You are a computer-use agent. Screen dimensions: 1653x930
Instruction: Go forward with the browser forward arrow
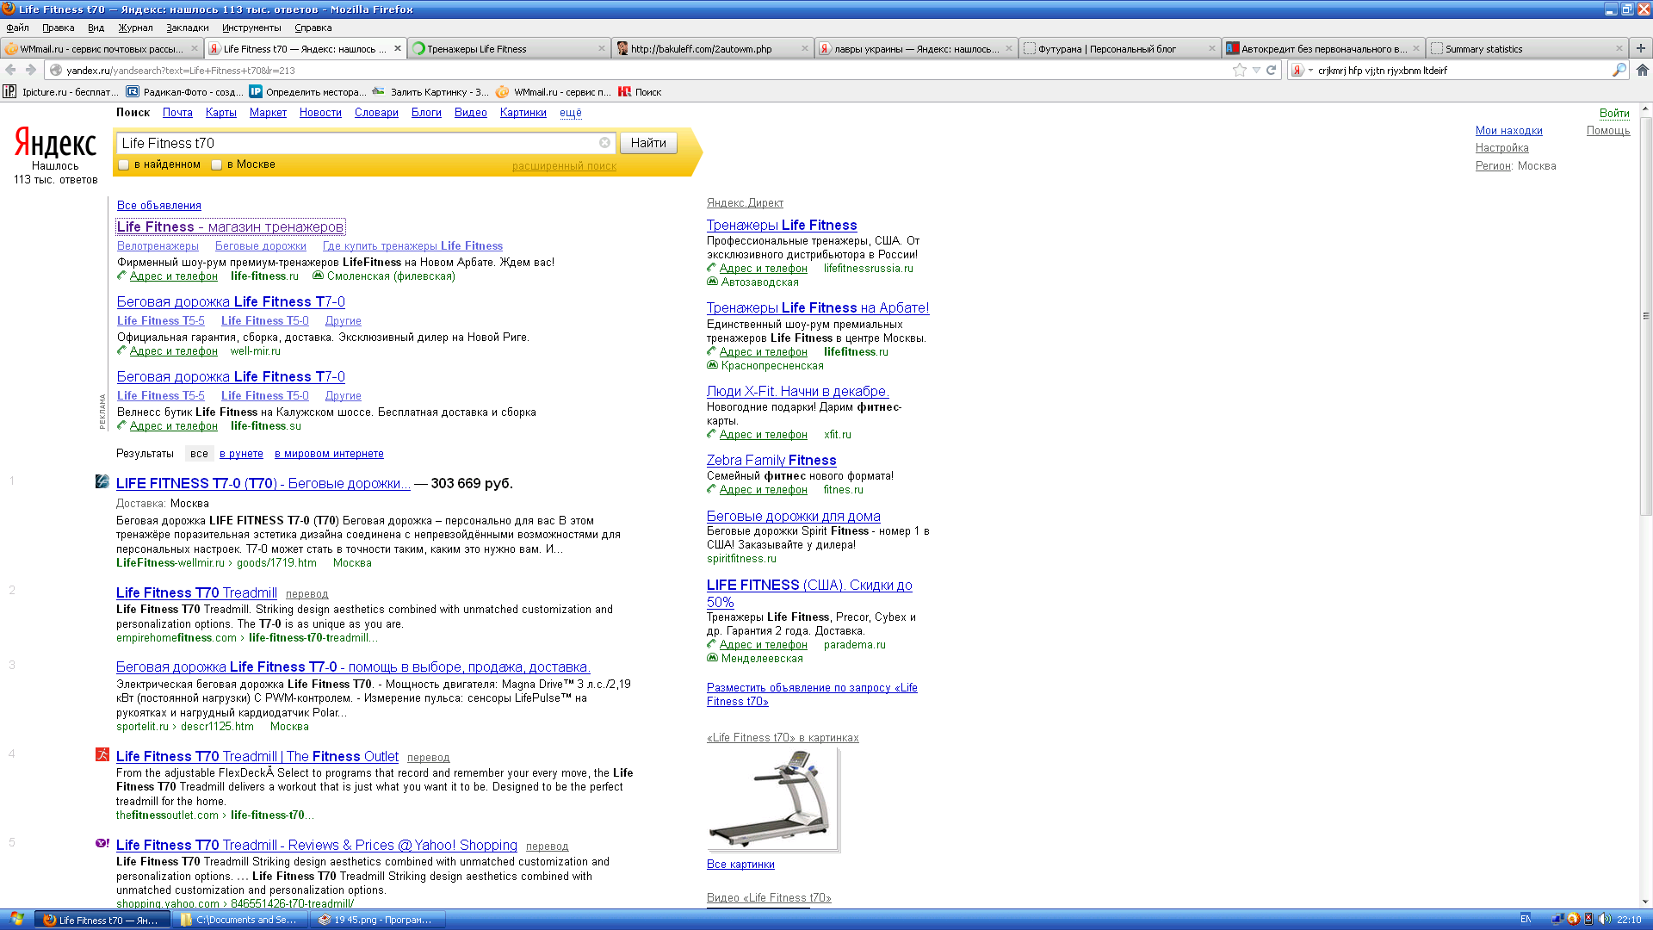[x=31, y=70]
